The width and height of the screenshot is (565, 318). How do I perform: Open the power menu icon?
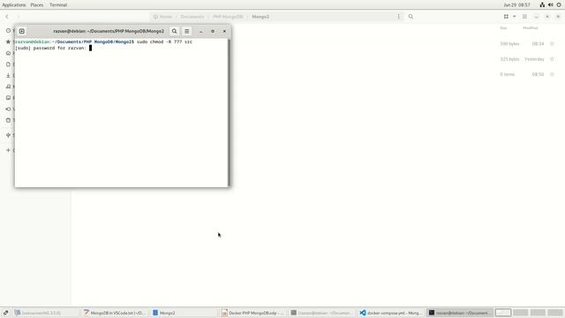point(559,5)
